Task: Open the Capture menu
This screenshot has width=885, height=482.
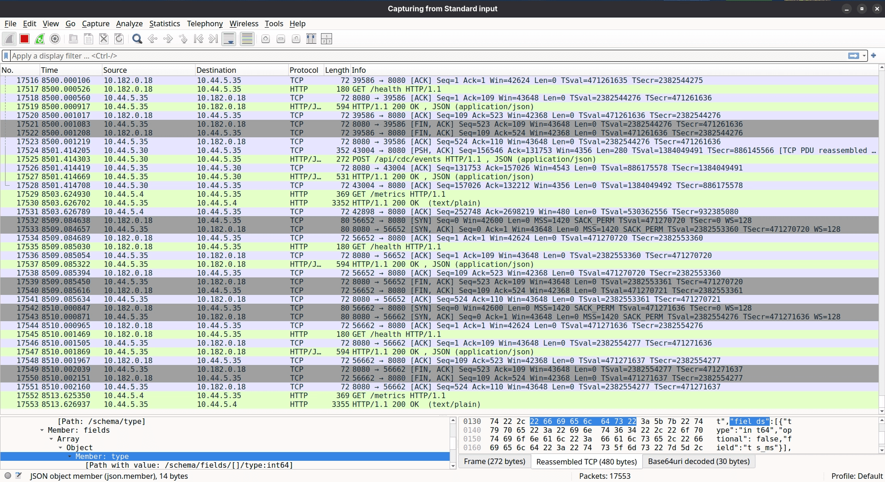Action: (95, 24)
